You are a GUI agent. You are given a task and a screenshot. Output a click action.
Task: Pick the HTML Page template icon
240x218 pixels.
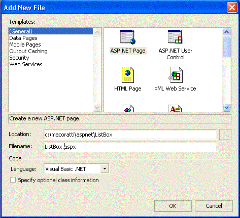click(x=128, y=75)
